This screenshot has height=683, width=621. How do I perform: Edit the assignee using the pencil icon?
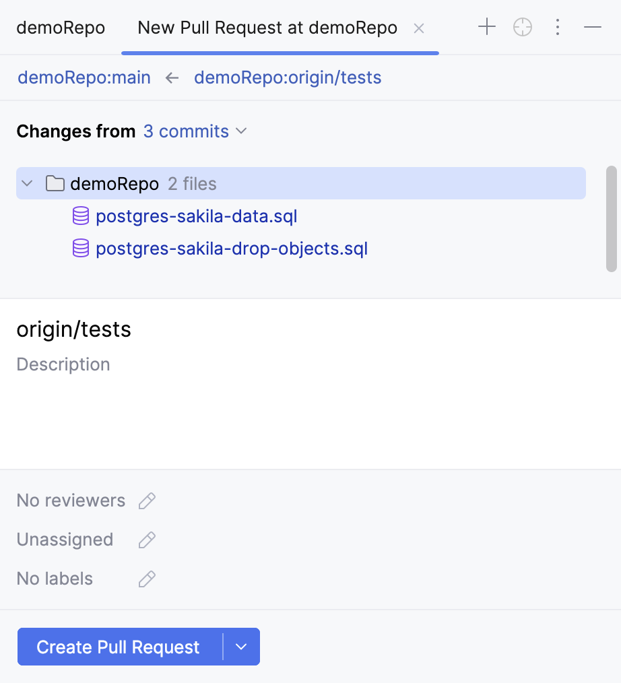pyautogui.click(x=146, y=540)
